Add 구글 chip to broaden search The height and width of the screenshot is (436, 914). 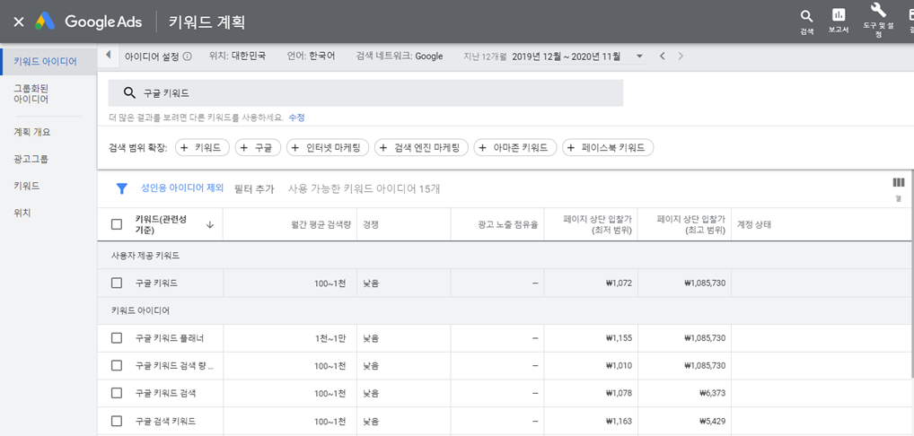pyautogui.click(x=259, y=148)
